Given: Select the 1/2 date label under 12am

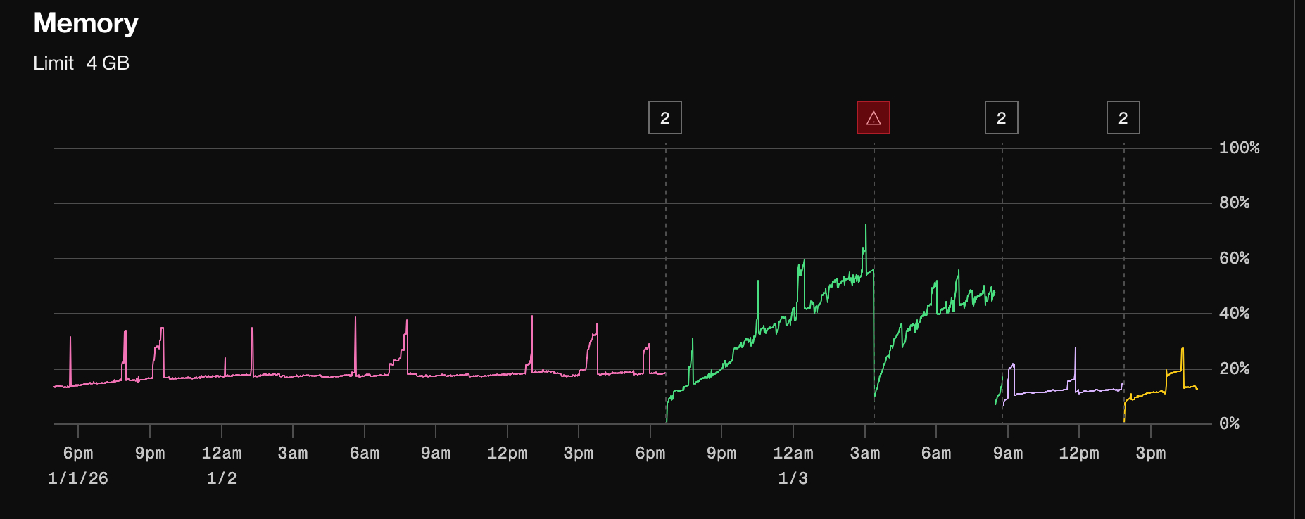Looking at the screenshot, I should [221, 478].
